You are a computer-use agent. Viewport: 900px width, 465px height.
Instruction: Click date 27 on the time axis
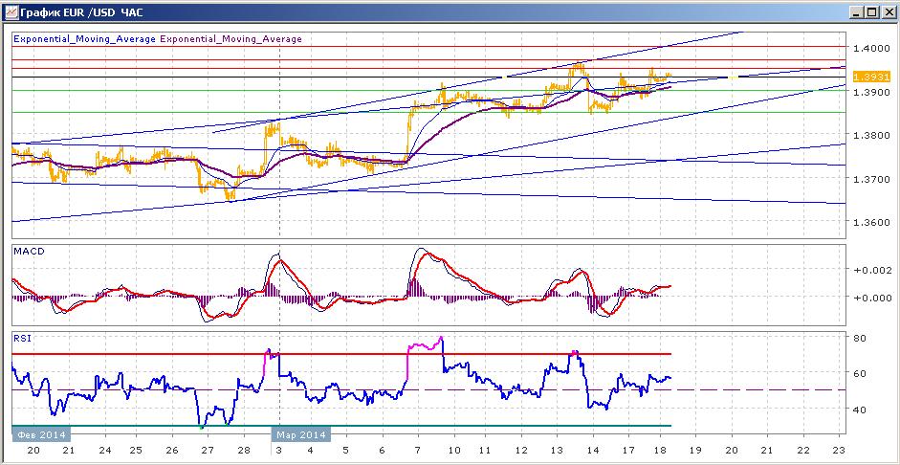208,450
